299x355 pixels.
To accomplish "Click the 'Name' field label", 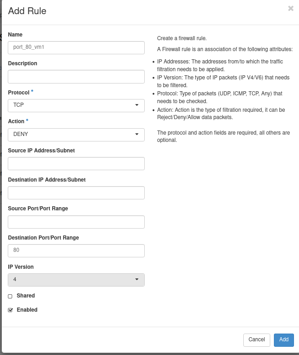I will (x=15, y=35).
